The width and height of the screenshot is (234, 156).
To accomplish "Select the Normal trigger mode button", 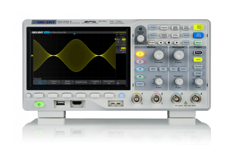I will 198,66.
